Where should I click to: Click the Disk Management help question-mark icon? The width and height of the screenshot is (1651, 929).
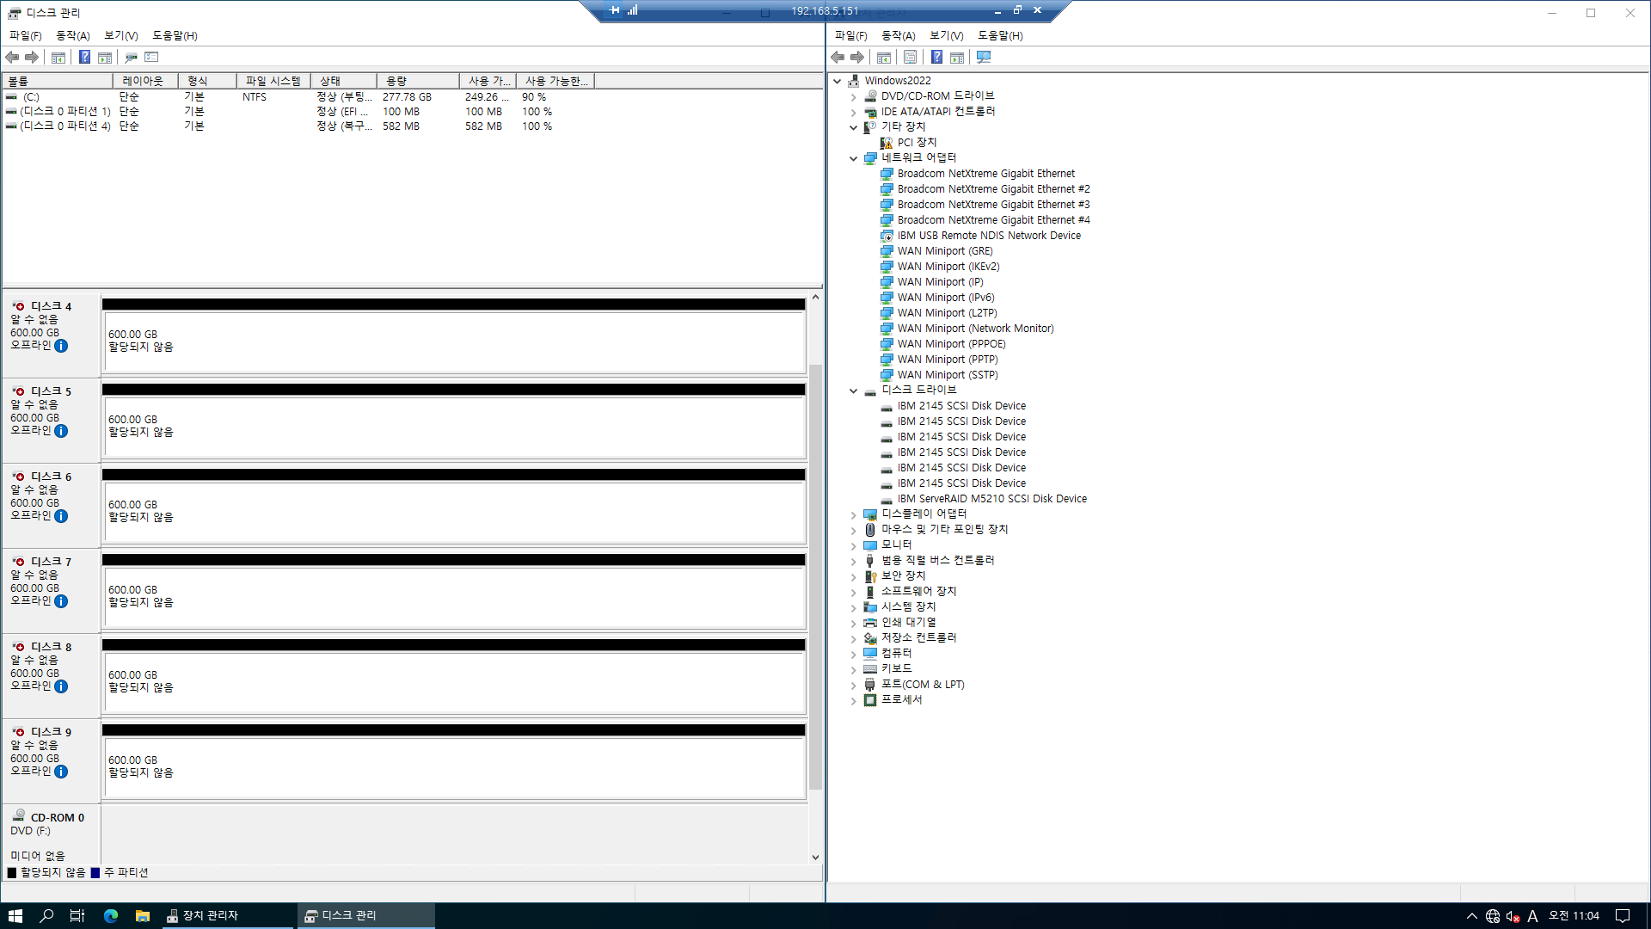pos(84,57)
